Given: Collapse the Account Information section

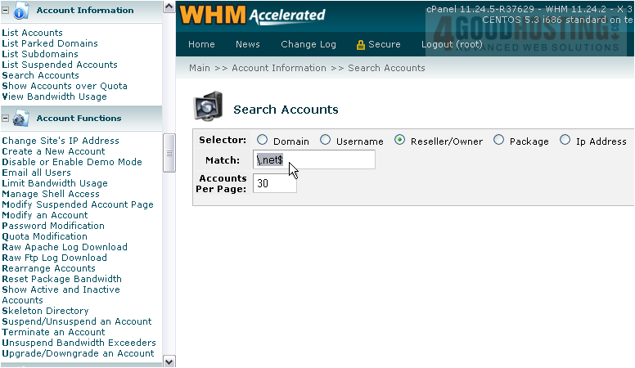Looking at the screenshot, I should tap(6, 11).
